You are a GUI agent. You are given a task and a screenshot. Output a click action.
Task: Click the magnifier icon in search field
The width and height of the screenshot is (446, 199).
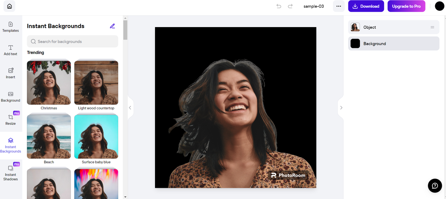pos(33,41)
